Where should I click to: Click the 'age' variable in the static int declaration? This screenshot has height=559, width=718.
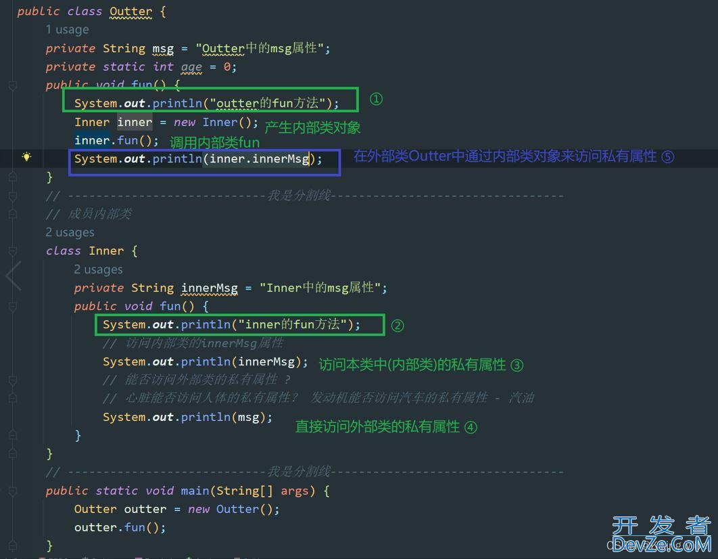[191, 68]
